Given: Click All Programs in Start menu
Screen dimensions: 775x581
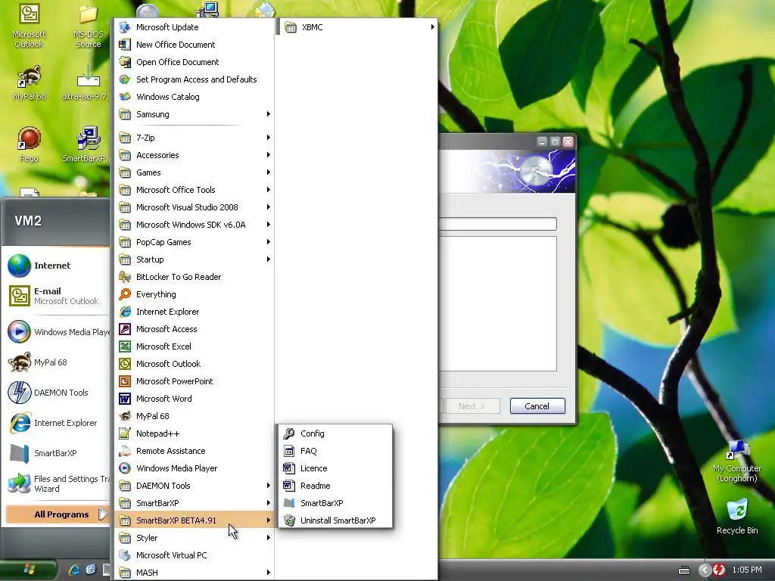Looking at the screenshot, I should 58,514.
